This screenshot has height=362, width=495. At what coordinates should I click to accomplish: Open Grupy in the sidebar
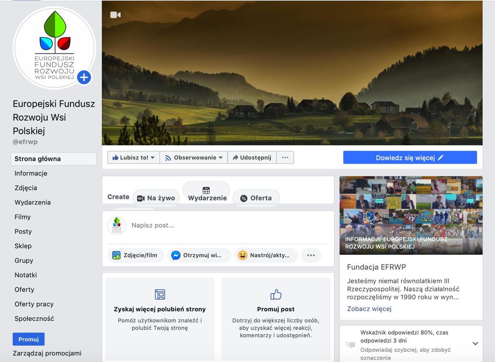coord(24,261)
